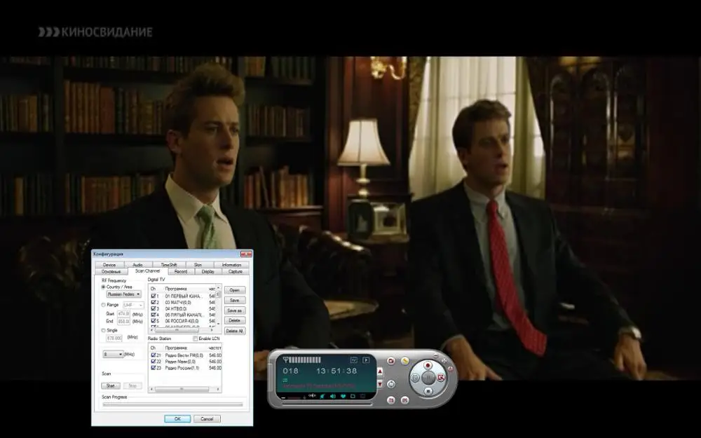Toggle full screen with the red arrow icon
This screenshot has height=438, width=701.
[x=441, y=378]
